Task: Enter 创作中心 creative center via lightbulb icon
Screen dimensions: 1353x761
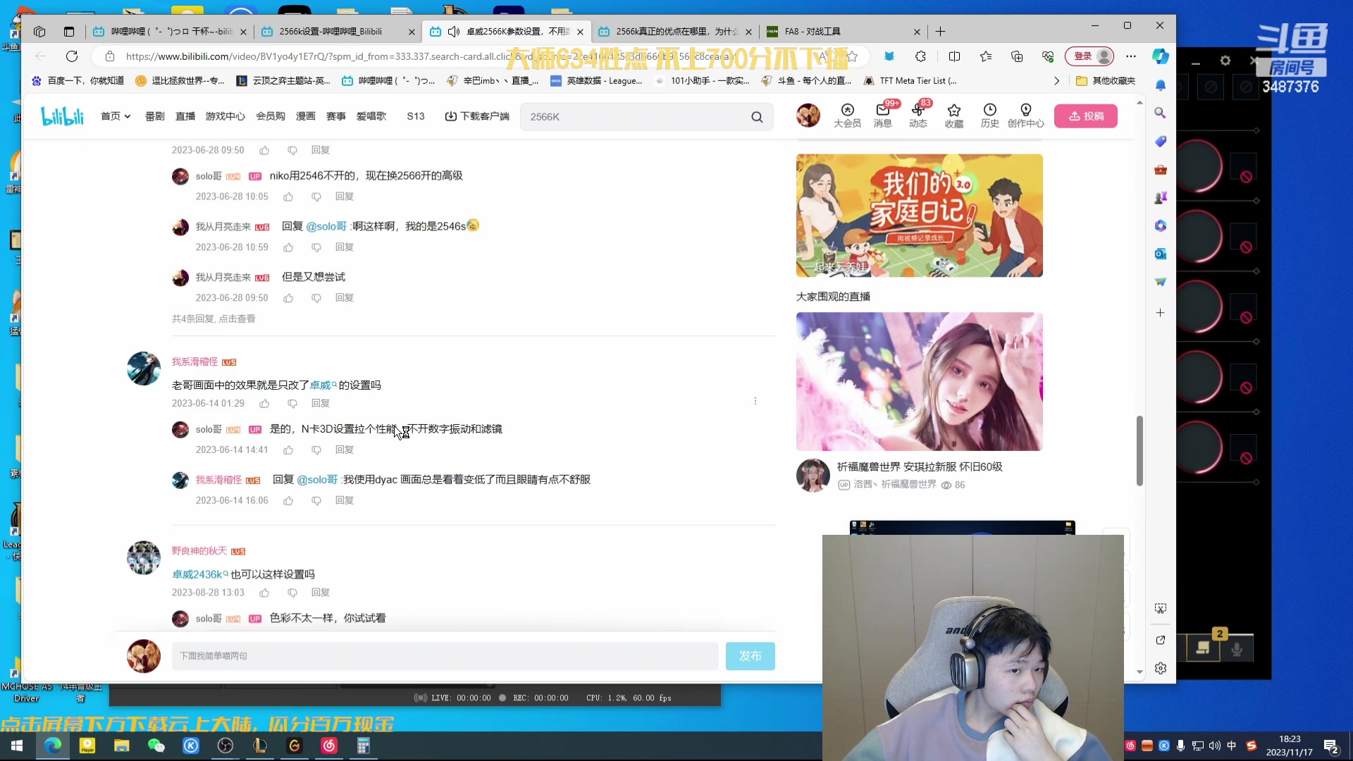Action: click(1027, 116)
